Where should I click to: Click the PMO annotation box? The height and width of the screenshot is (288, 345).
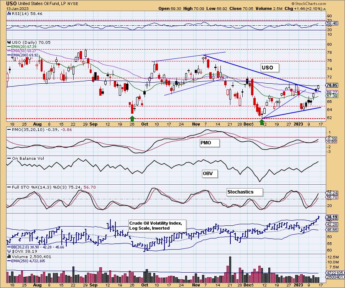click(x=209, y=143)
